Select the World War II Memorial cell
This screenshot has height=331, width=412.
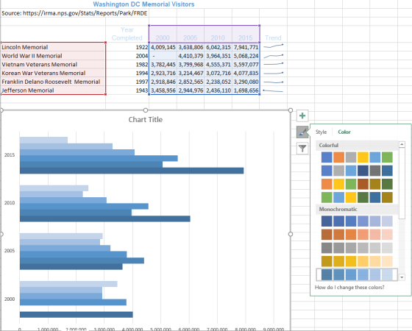[x=53, y=56]
